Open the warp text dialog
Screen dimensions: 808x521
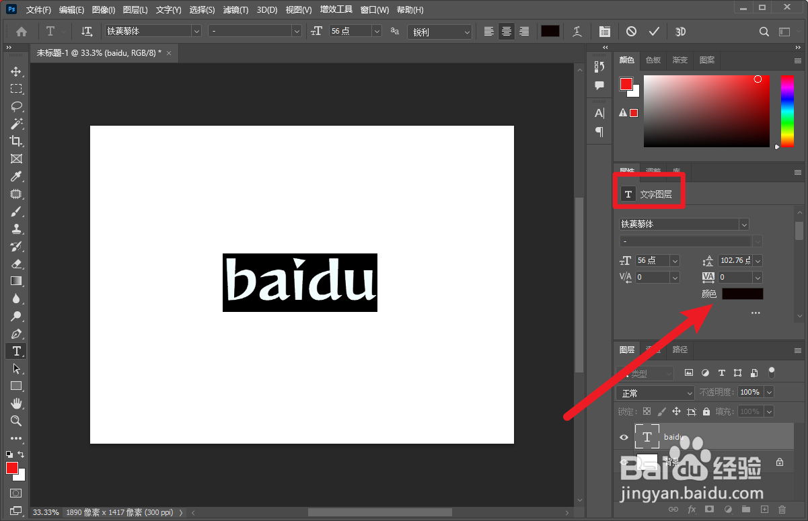click(577, 32)
